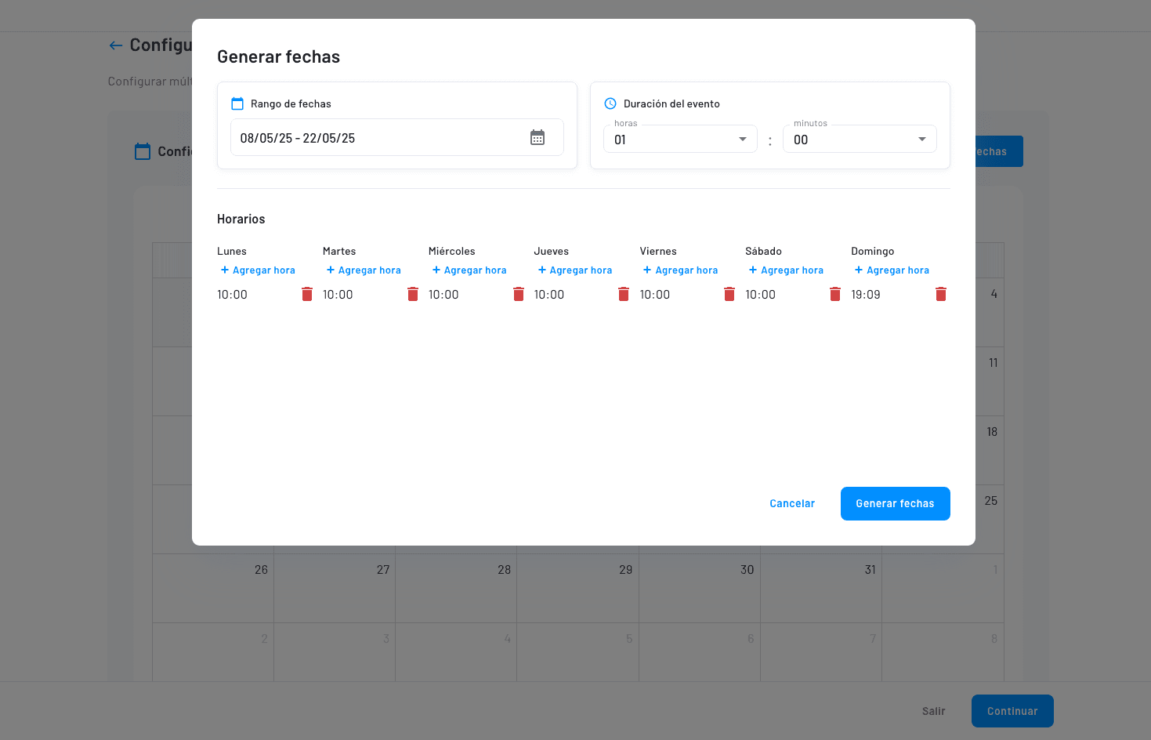
Task: Click the Jueves 10:00 time value
Action: tap(549, 295)
